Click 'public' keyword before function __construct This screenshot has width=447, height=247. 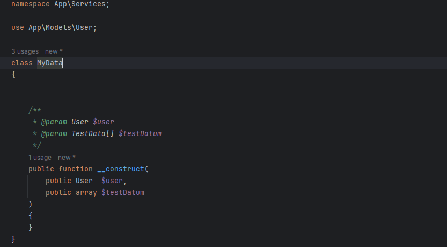click(41, 169)
